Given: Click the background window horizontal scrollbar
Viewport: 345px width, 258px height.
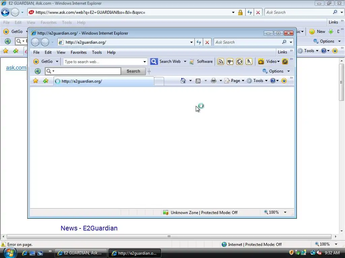Looking at the screenshot, I should pyautogui.click(x=169, y=236).
